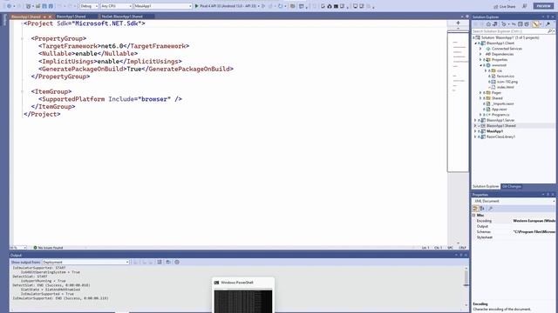Click Clear All icon in Output toolbar
This screenshot has width=558, height=313.
(160, 262)
